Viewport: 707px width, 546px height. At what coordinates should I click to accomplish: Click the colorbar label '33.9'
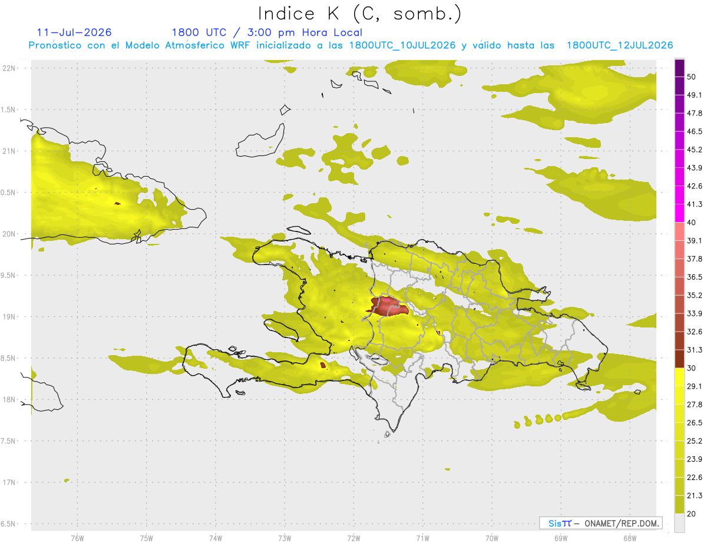[x=695, y=313]
